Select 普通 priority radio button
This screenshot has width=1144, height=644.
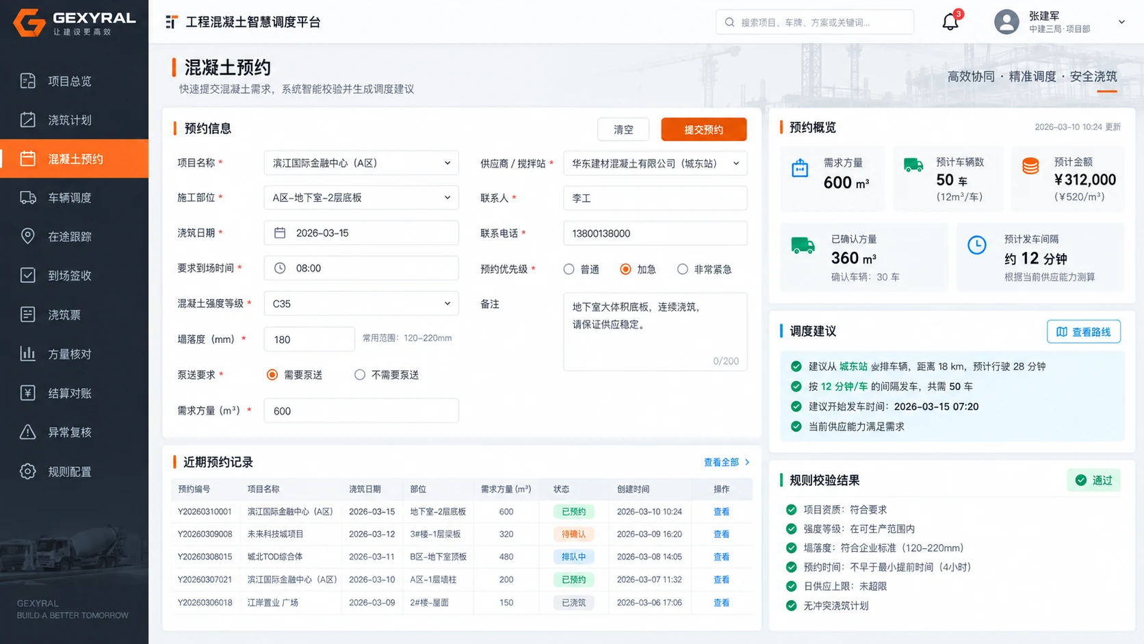(x=569, y=269)
